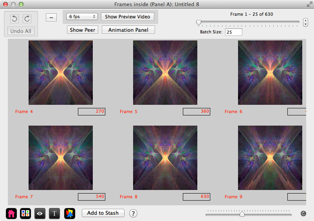Click the undo arrow icon
The height and width of the screenshot is (221, 314).
click(x=14, y=19)
